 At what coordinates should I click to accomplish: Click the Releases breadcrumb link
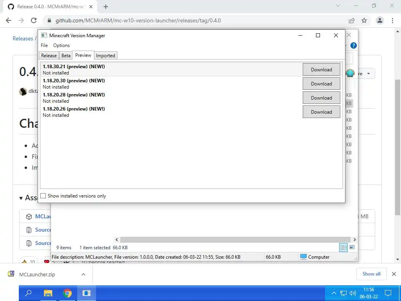(23, 38)
